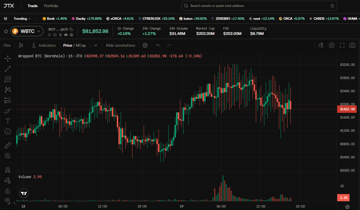Click the TradingView logo on chart

coord(24,193)
